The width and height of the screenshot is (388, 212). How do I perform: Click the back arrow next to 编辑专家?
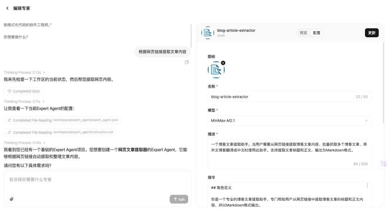point(8,8)
